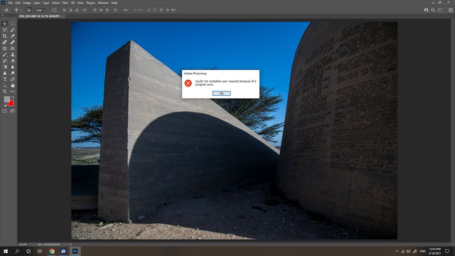Viewport: 455px width, 256px height.
Task: Click Align top edges icon
Action: coord(95,10)
